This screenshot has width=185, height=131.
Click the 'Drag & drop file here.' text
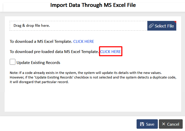point(32,25)
